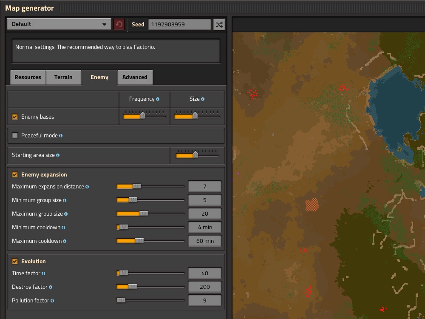
Task: Click the Size info icon
Action: [204, 99]
